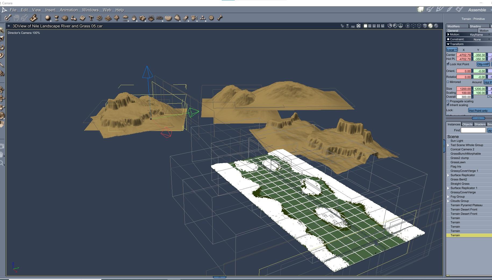This screenshot has width=492, height=280.
Task: Insert a sphere primitive from the toolbar
Action: pos(48,18)
